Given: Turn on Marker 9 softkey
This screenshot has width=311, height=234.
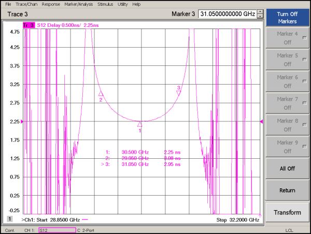Looking at the screenshot, I should click(x=287, y=146).
